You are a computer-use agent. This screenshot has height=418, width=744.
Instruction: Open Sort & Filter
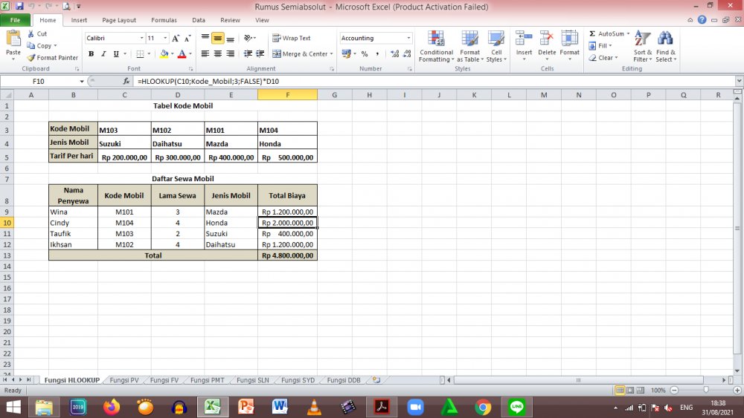click(643, 46)
